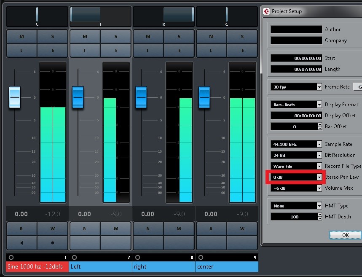Open Edit channel settings for center
Image resolution: width=362 pixels, height=277 pixels.
click(x=242, y=50)
